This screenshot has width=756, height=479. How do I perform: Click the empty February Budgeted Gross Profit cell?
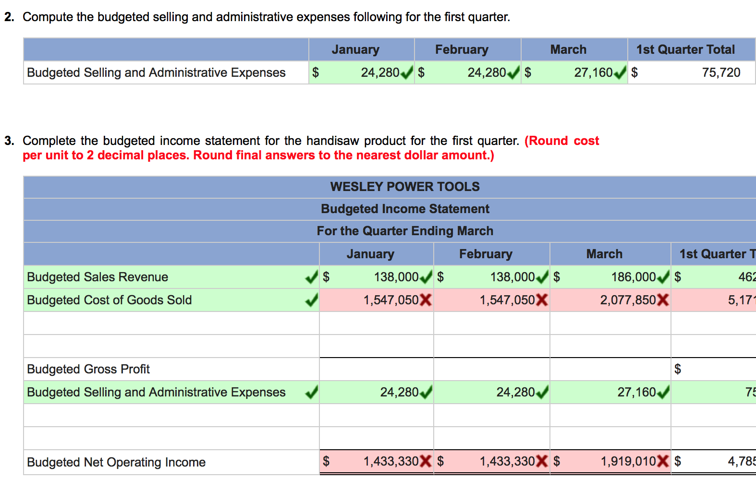click(492, 369)
